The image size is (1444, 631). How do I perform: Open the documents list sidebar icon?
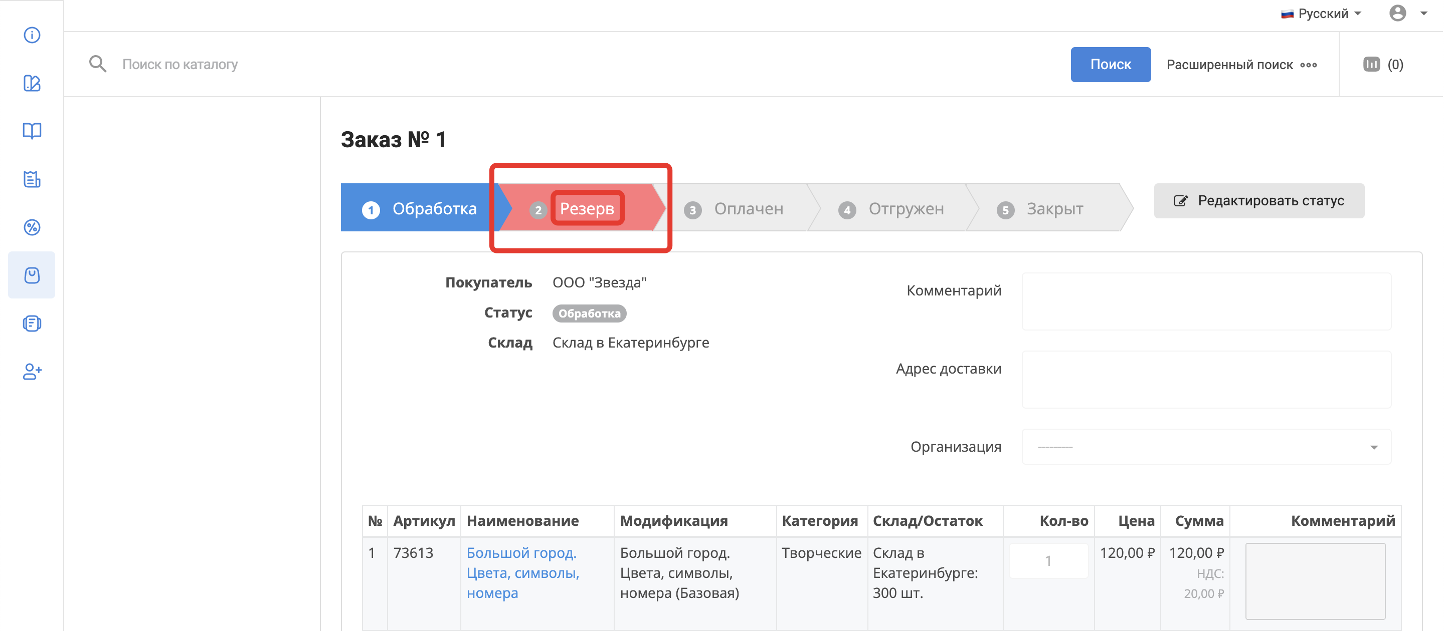[x=32, y=324]
